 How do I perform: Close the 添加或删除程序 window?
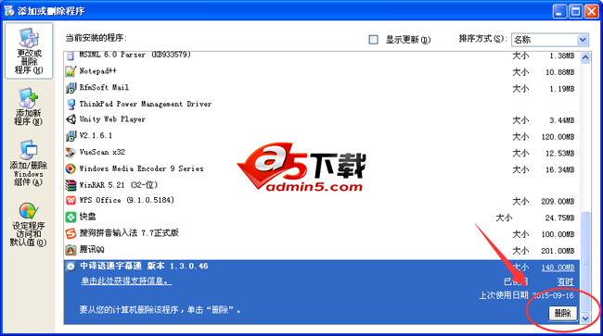[592, 11]
